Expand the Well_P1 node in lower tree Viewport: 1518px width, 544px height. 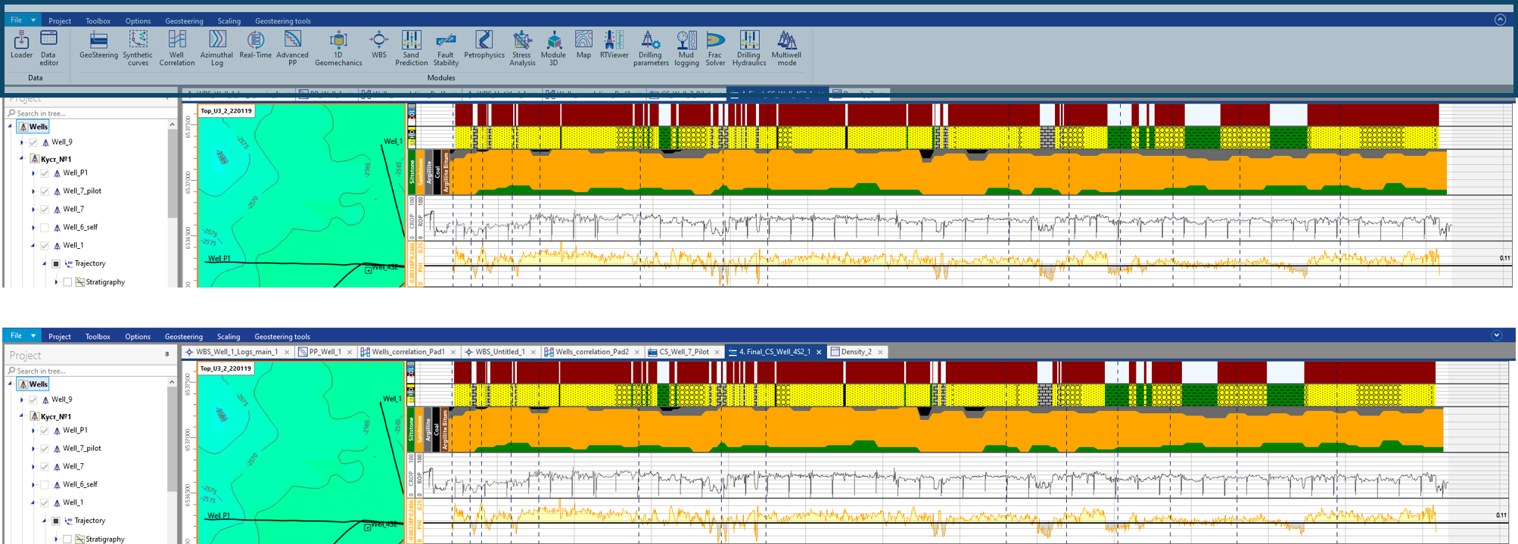coord(33,431)
